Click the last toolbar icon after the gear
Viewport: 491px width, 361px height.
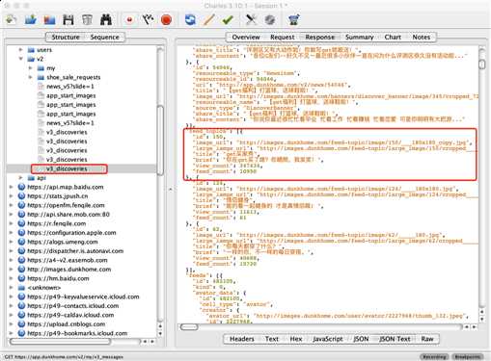(x=294, y=20)
